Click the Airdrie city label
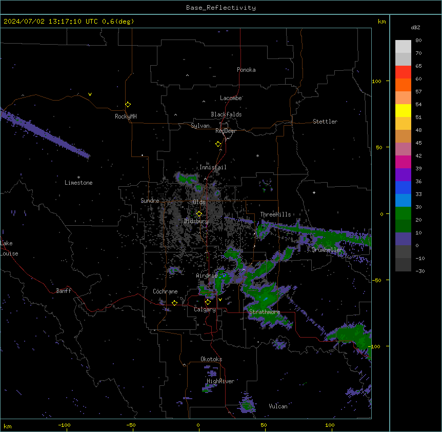Viewport: 442px width, 432px height. point(207,276)
